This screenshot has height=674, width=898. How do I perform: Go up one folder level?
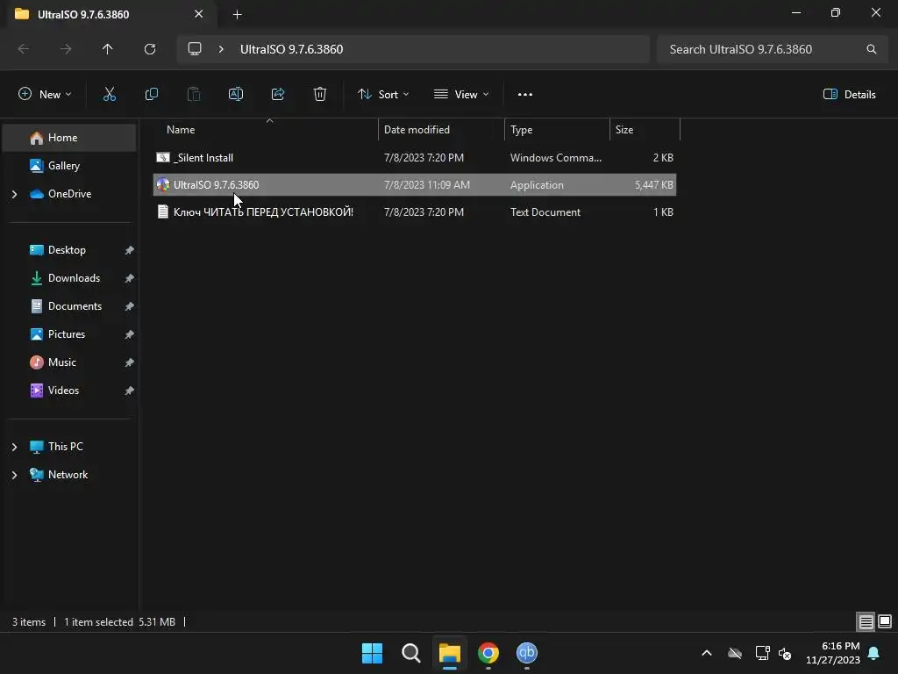(x=108, y=49)
